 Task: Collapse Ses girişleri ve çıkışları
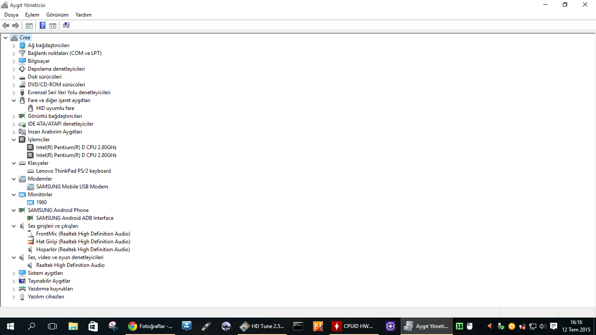click(x=14, y=226)
